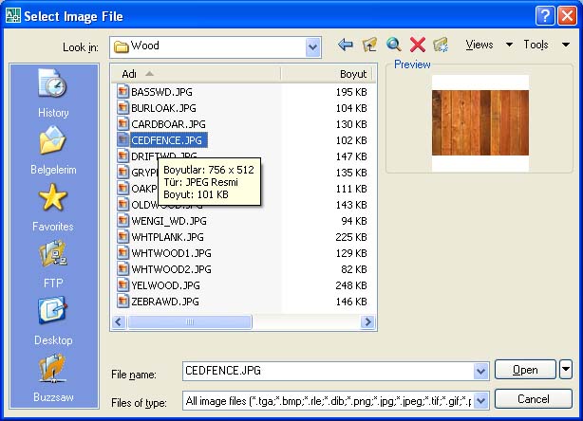Click the Up one level folder icon
Viewport: 583px width, 421px height.
pos(369,46)
